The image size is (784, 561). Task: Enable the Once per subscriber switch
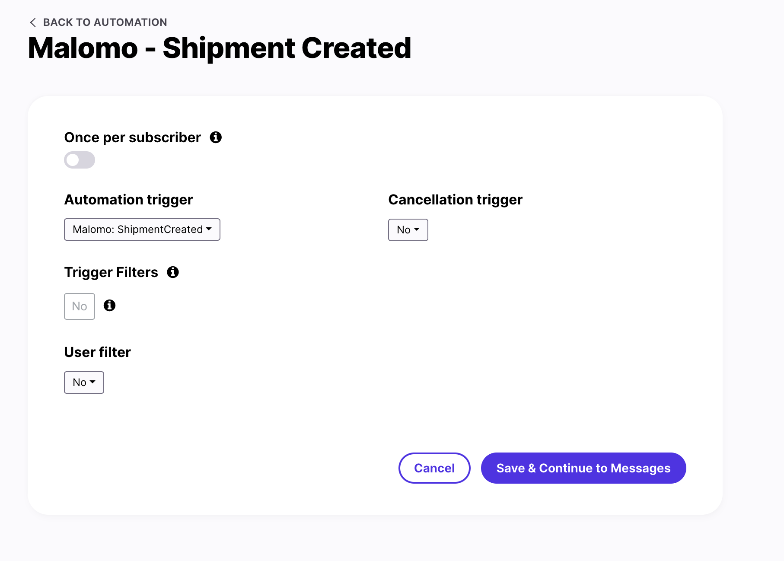tap(80, 160)
